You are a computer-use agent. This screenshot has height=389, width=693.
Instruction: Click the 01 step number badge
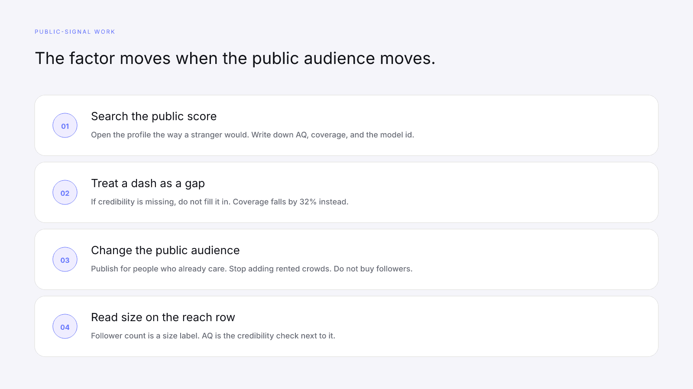(65, 125)
